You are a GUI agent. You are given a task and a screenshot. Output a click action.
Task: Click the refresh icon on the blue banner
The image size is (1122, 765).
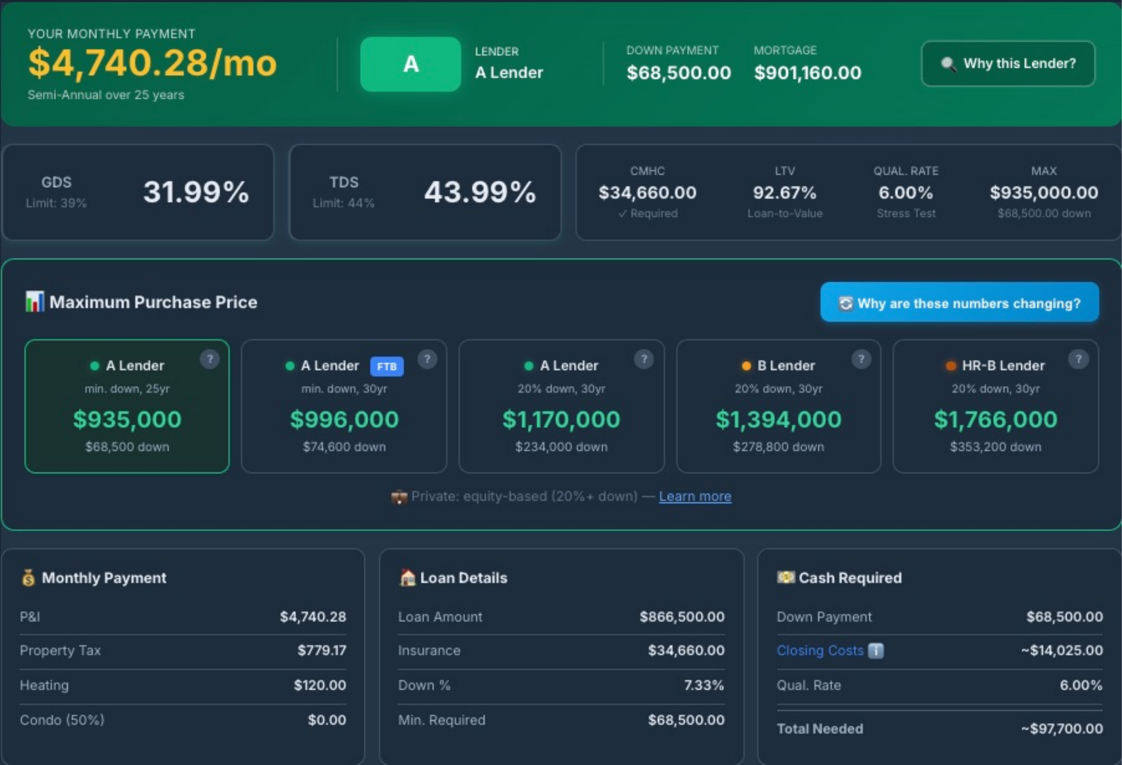[845, 303]
